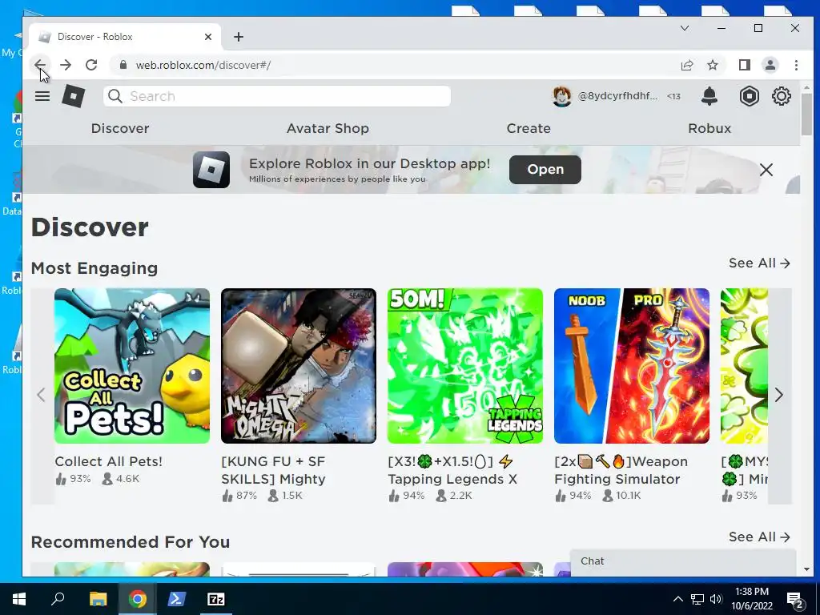Image resolution: width=820 pixels, height=615 pixels.
Task: Open the Robux hexagon balance icon
Action: [x=749, y=96]
